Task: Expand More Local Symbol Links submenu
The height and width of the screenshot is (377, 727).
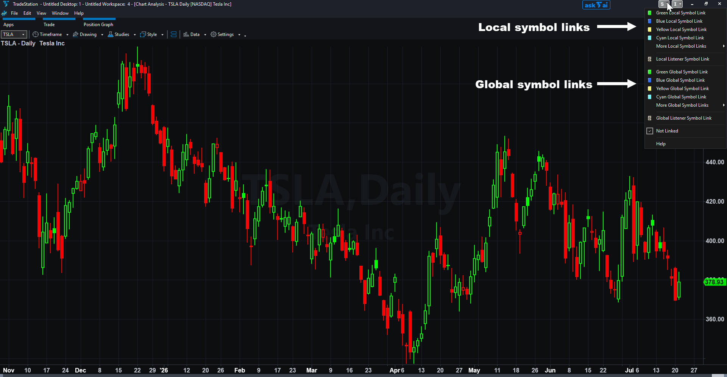Action: click(685, 46)
